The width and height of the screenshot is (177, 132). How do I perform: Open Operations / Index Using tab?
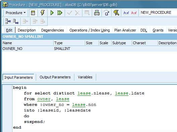pyautogui.click(x=90, y=30)
